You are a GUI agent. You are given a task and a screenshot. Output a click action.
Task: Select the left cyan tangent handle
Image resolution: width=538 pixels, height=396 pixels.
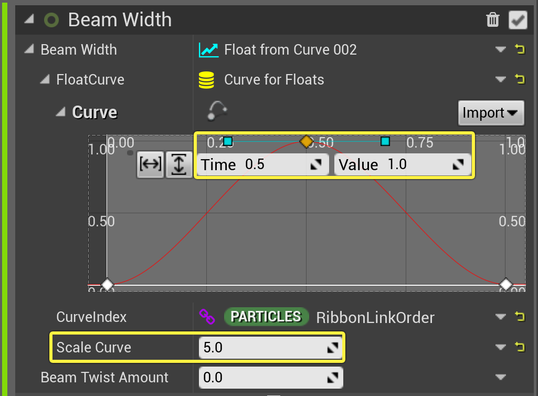point(228,141)
